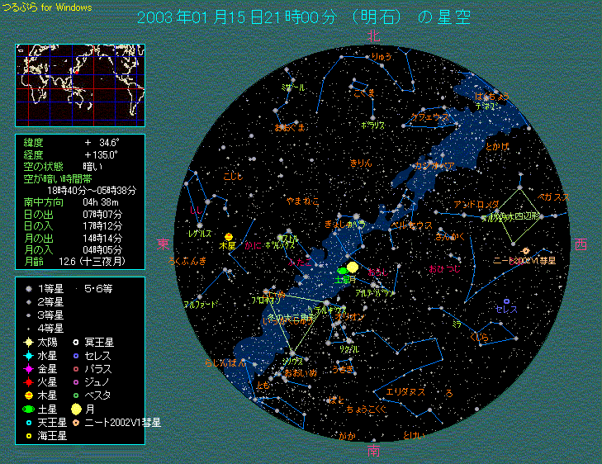602x464 pixels.
Task: Click the アンドロメダ constellation label
Action: click(x=476, y=204)
